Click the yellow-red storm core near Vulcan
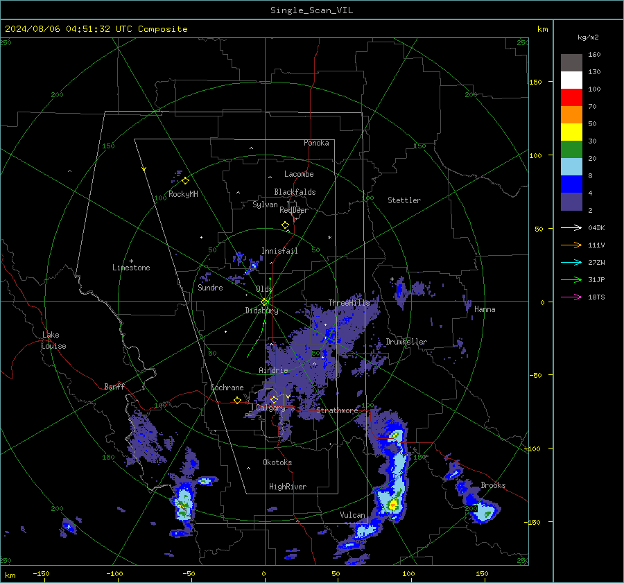 [x=393, y=505]
